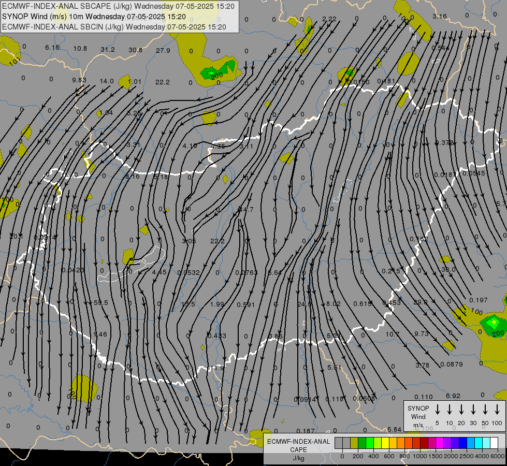This screenshot has width=507, height=466.
Task: Click the 4.45 value near the lake
Action: click(160, 272)
